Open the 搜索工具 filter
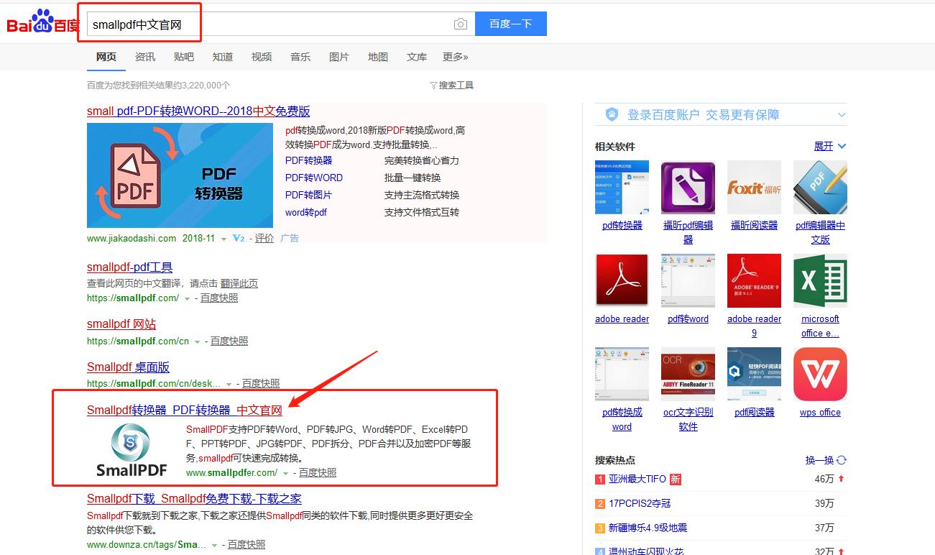This screenshot has height=555, width=935. pos(452,85)
